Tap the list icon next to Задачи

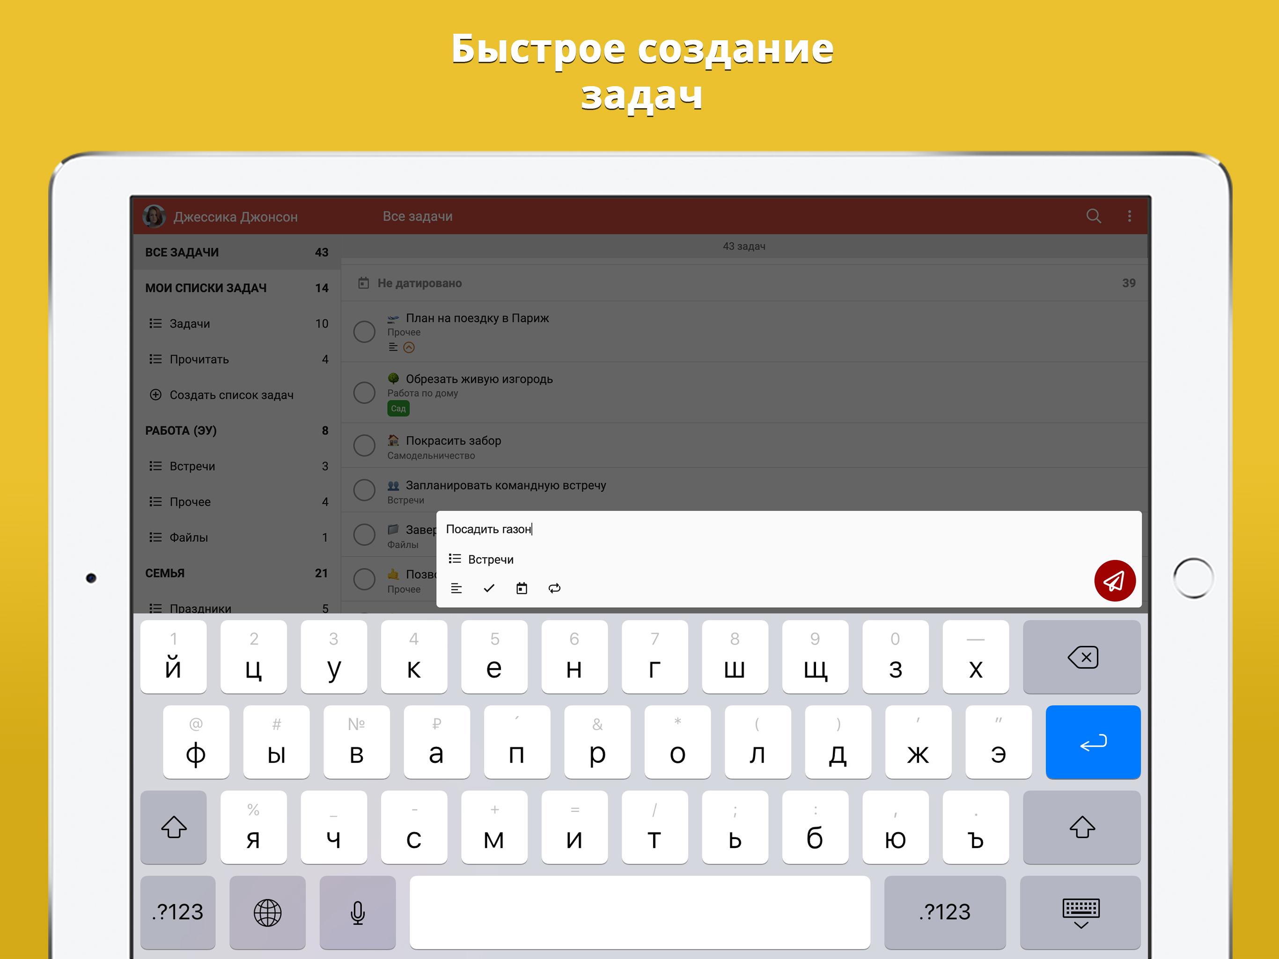155,323
